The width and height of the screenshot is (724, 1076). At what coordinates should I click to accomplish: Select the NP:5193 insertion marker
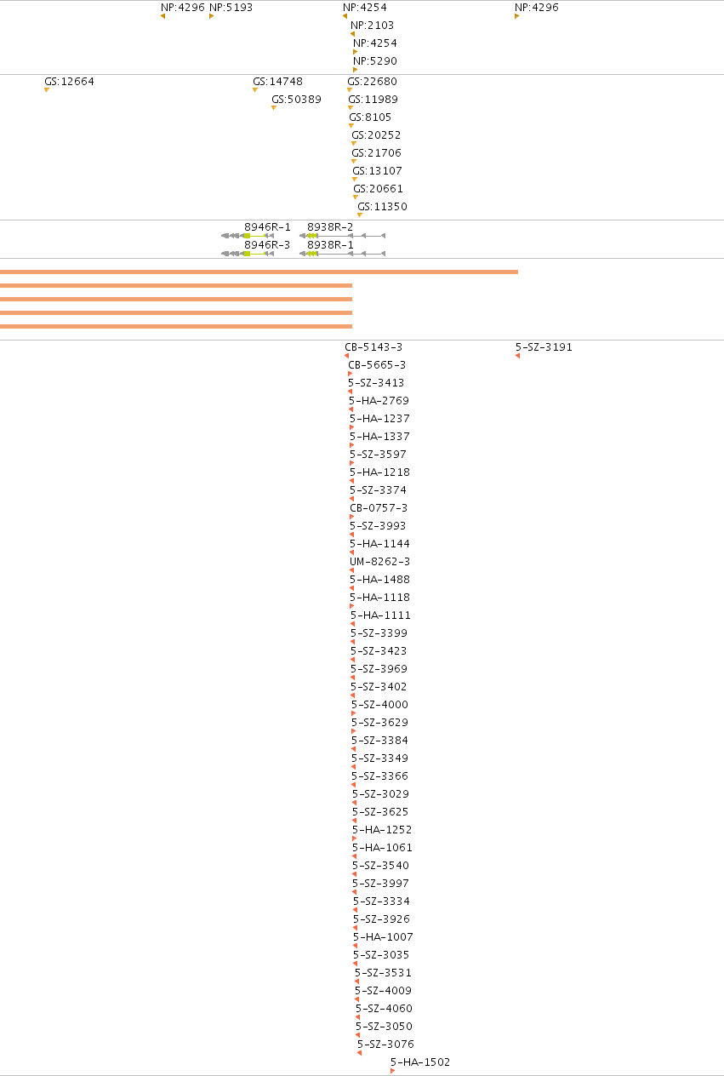(x=211, y=16)
